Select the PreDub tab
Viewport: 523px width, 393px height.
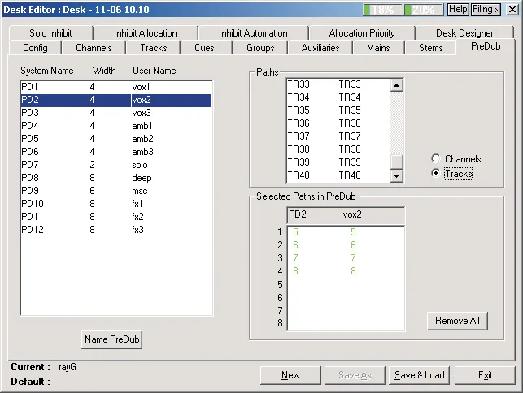[x=486, y=46]
